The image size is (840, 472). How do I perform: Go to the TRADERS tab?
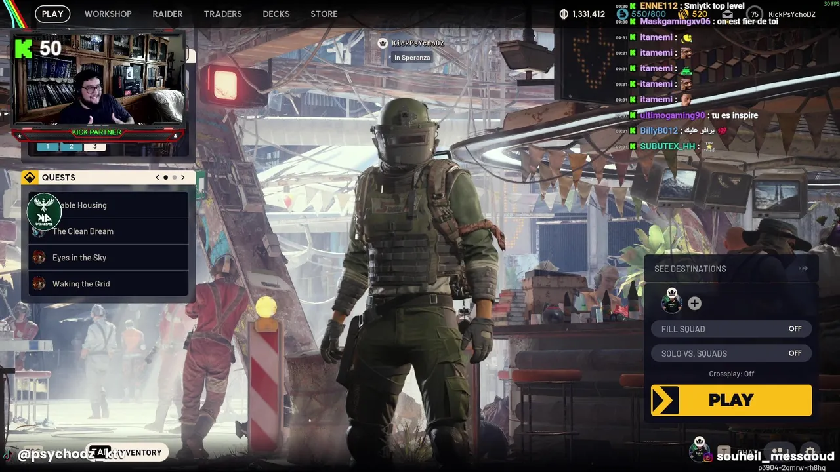[222, 14]
